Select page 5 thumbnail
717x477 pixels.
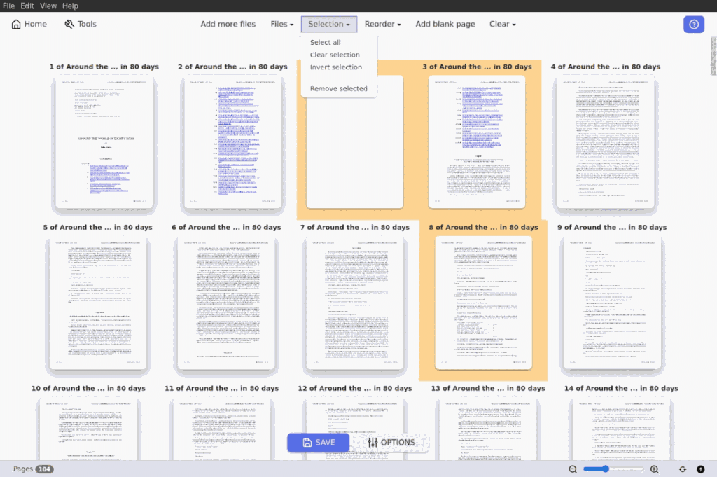click(98, 303)
